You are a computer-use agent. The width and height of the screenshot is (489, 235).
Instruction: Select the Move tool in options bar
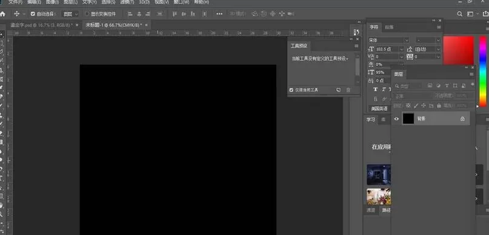click(17, 14)
